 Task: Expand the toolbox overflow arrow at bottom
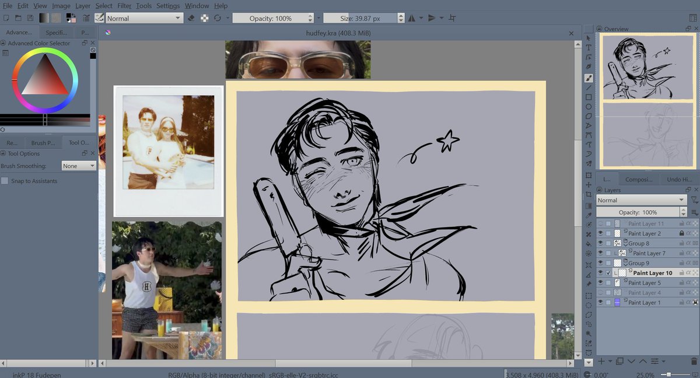coord(589,362)
